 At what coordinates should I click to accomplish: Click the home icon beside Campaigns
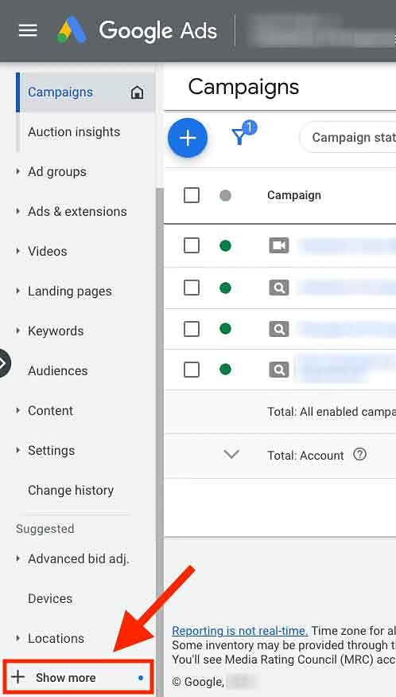click(138, 92)
